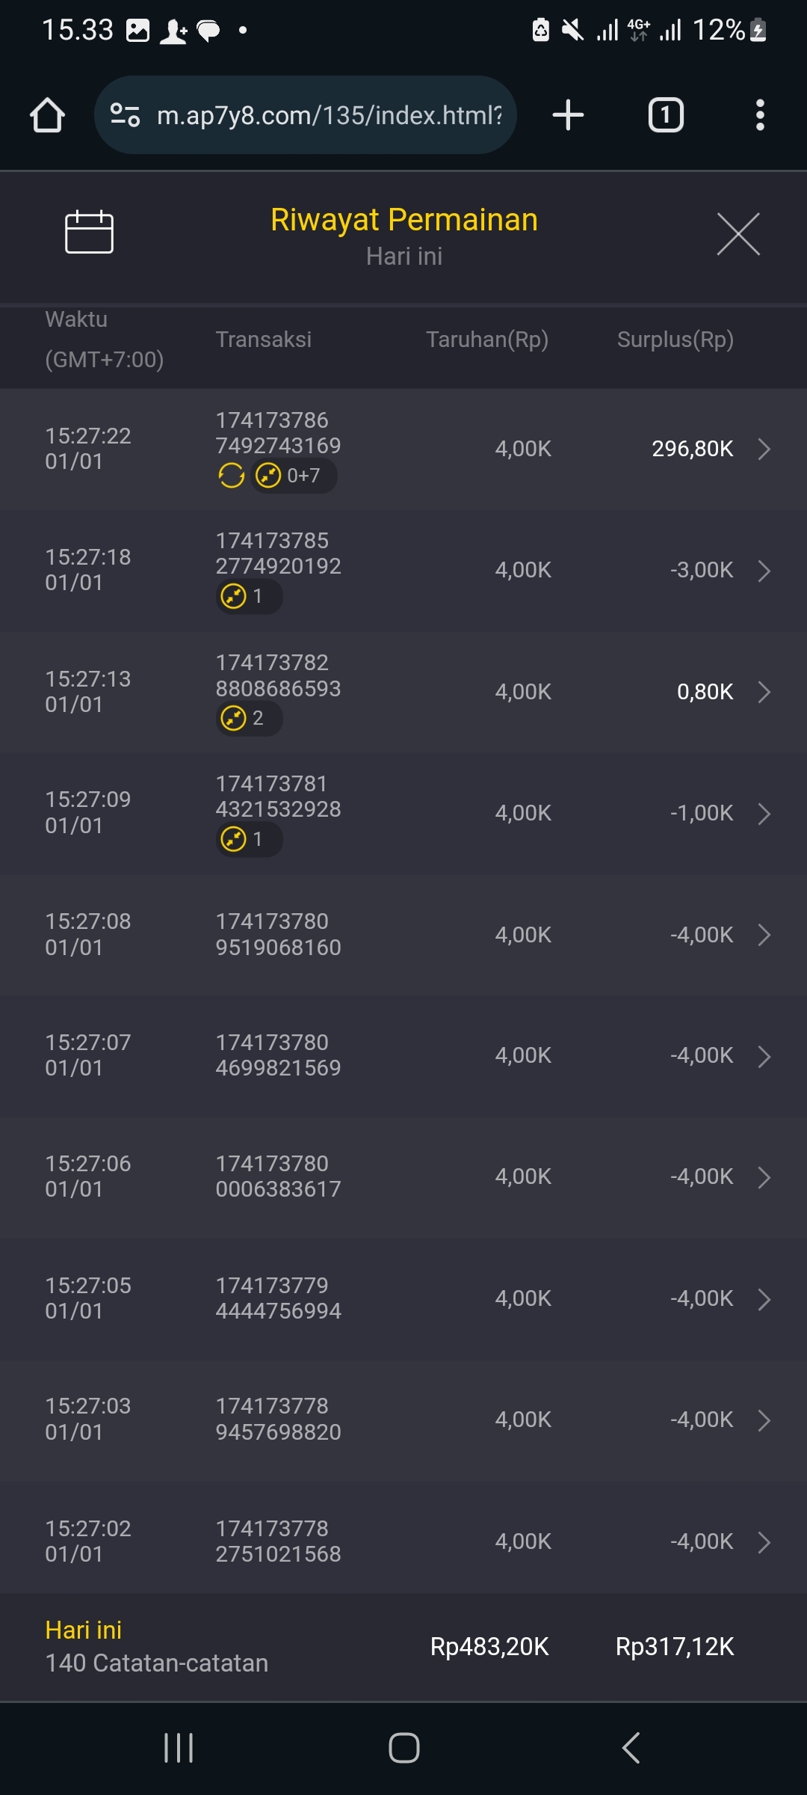The image size is (807, 1795).
Task: Open the tab switcher showing 1 tab
Action: click(x=665, y=115)
